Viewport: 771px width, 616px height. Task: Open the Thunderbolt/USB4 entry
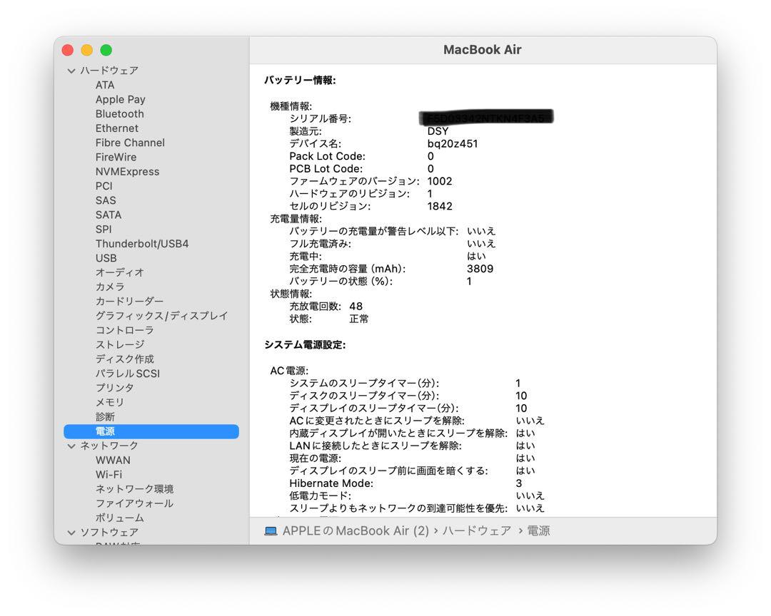pos(142,244)
